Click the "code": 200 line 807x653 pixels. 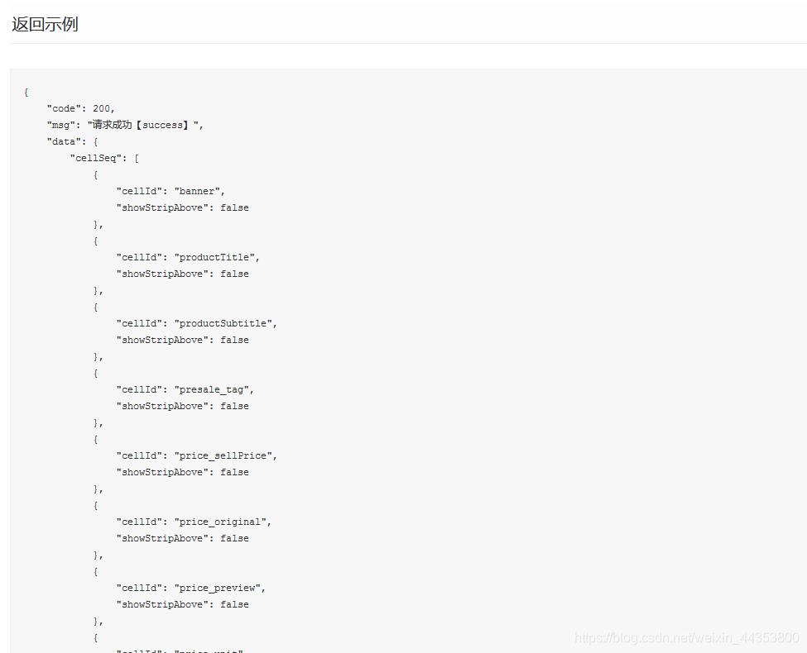[81, 108]
